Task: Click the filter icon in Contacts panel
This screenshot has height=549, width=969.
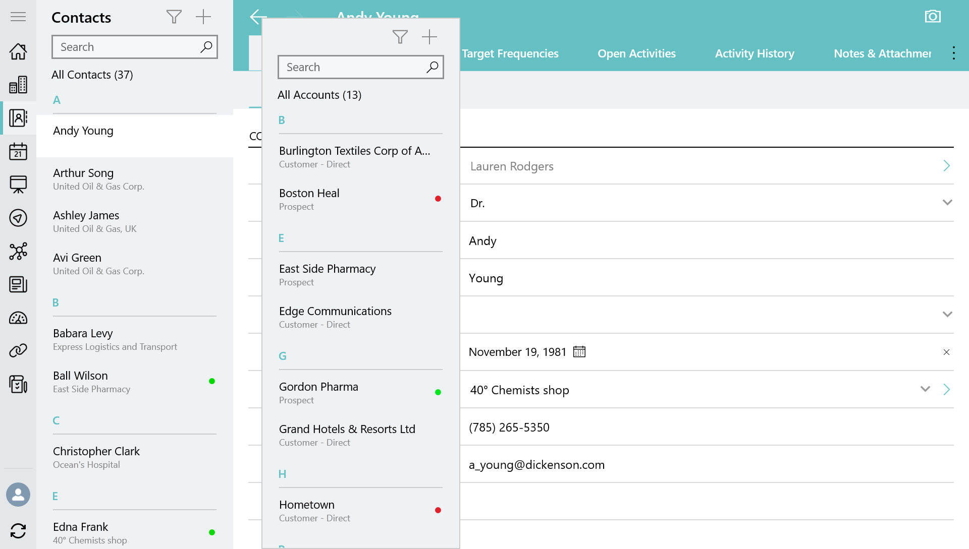Action: [x=174, y=17]
